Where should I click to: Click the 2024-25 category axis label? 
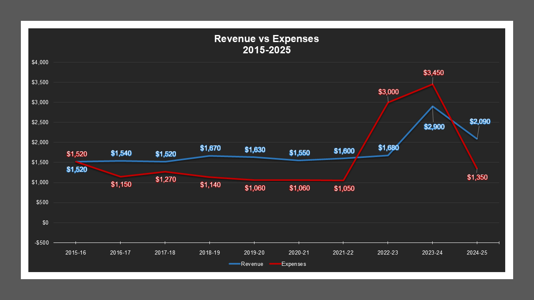pyautogui.click(x=477, y=252)
